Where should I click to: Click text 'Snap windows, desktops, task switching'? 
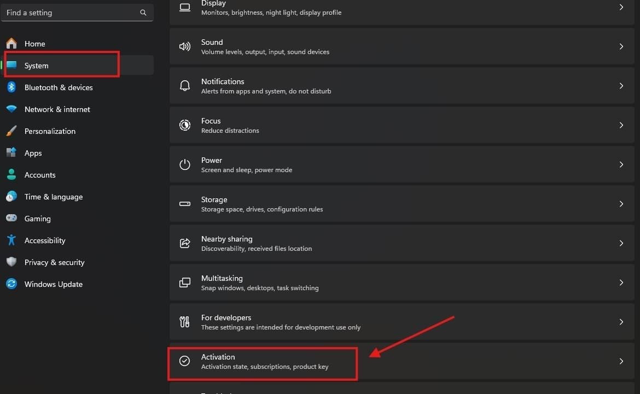click(x=260, y=288)
